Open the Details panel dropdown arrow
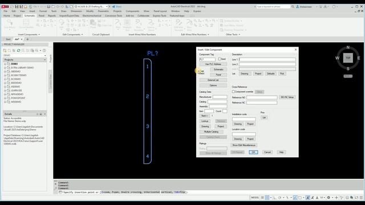This screenshot has height=205, width=365. point(44,114)
